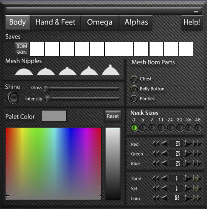
Task: Increase Blue with single right arrow
Action: pos(188,164)
